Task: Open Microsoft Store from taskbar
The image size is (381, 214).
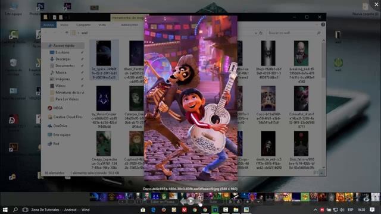Action: pyautogui.click(x=143, y=210)
